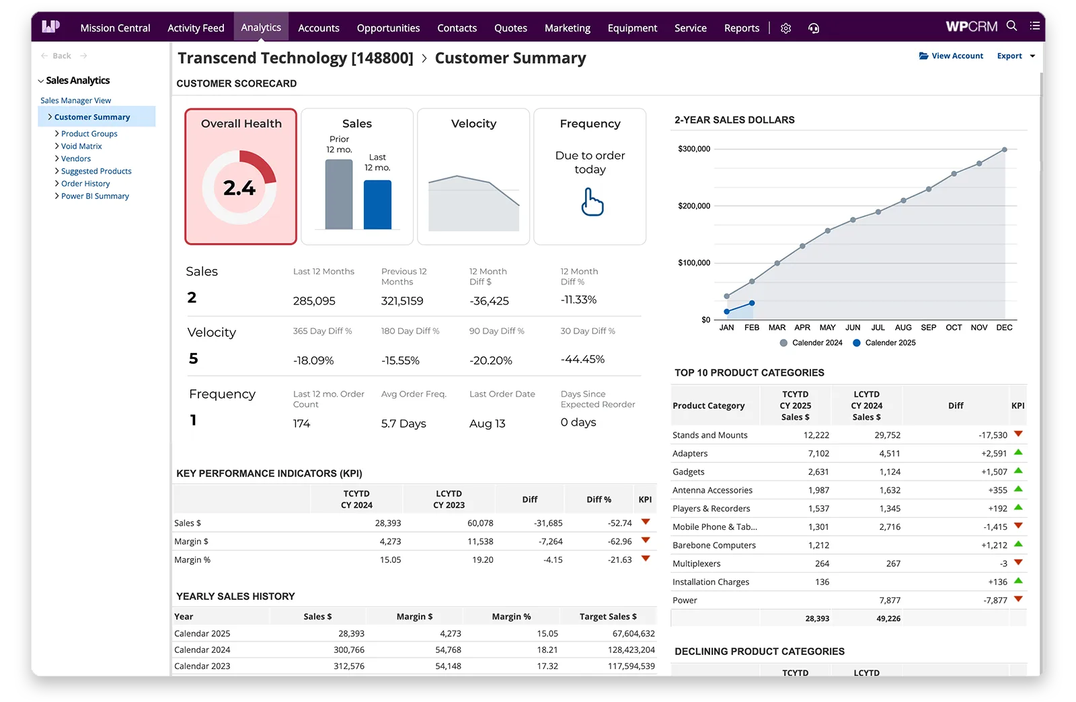The image size is (1076, 702).
Task: Toggle the Calender 2025 legend marker
Action: pos(857,343)
